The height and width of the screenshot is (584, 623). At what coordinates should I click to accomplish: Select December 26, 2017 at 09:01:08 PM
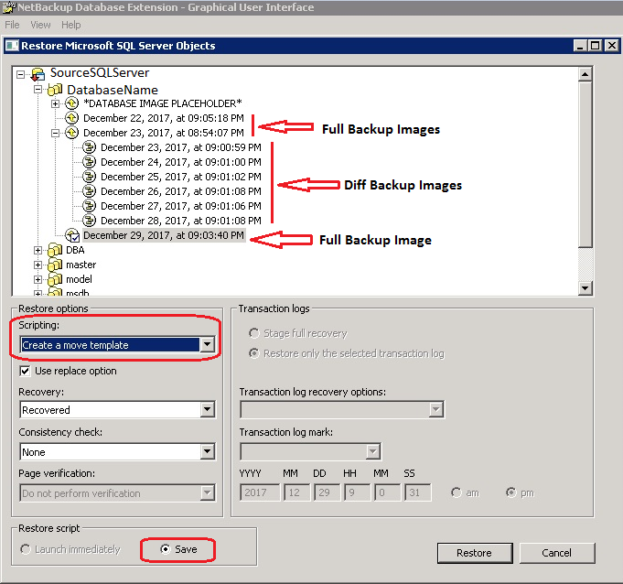tap(181, 191)
